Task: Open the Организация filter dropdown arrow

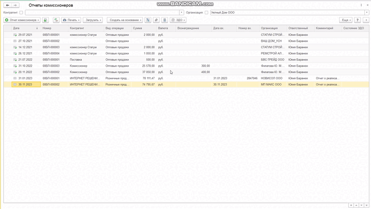Action: coord(367,13)
